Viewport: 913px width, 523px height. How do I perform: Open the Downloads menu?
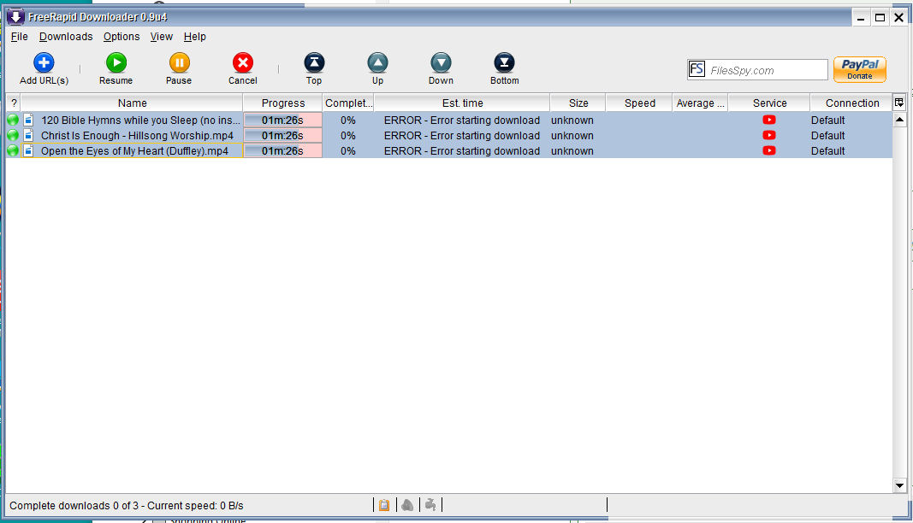coord(66,37)
